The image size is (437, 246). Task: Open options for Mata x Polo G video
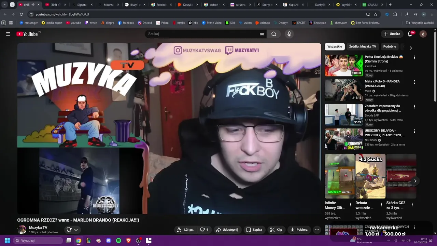pyautogui.click(x=414, y=82)
